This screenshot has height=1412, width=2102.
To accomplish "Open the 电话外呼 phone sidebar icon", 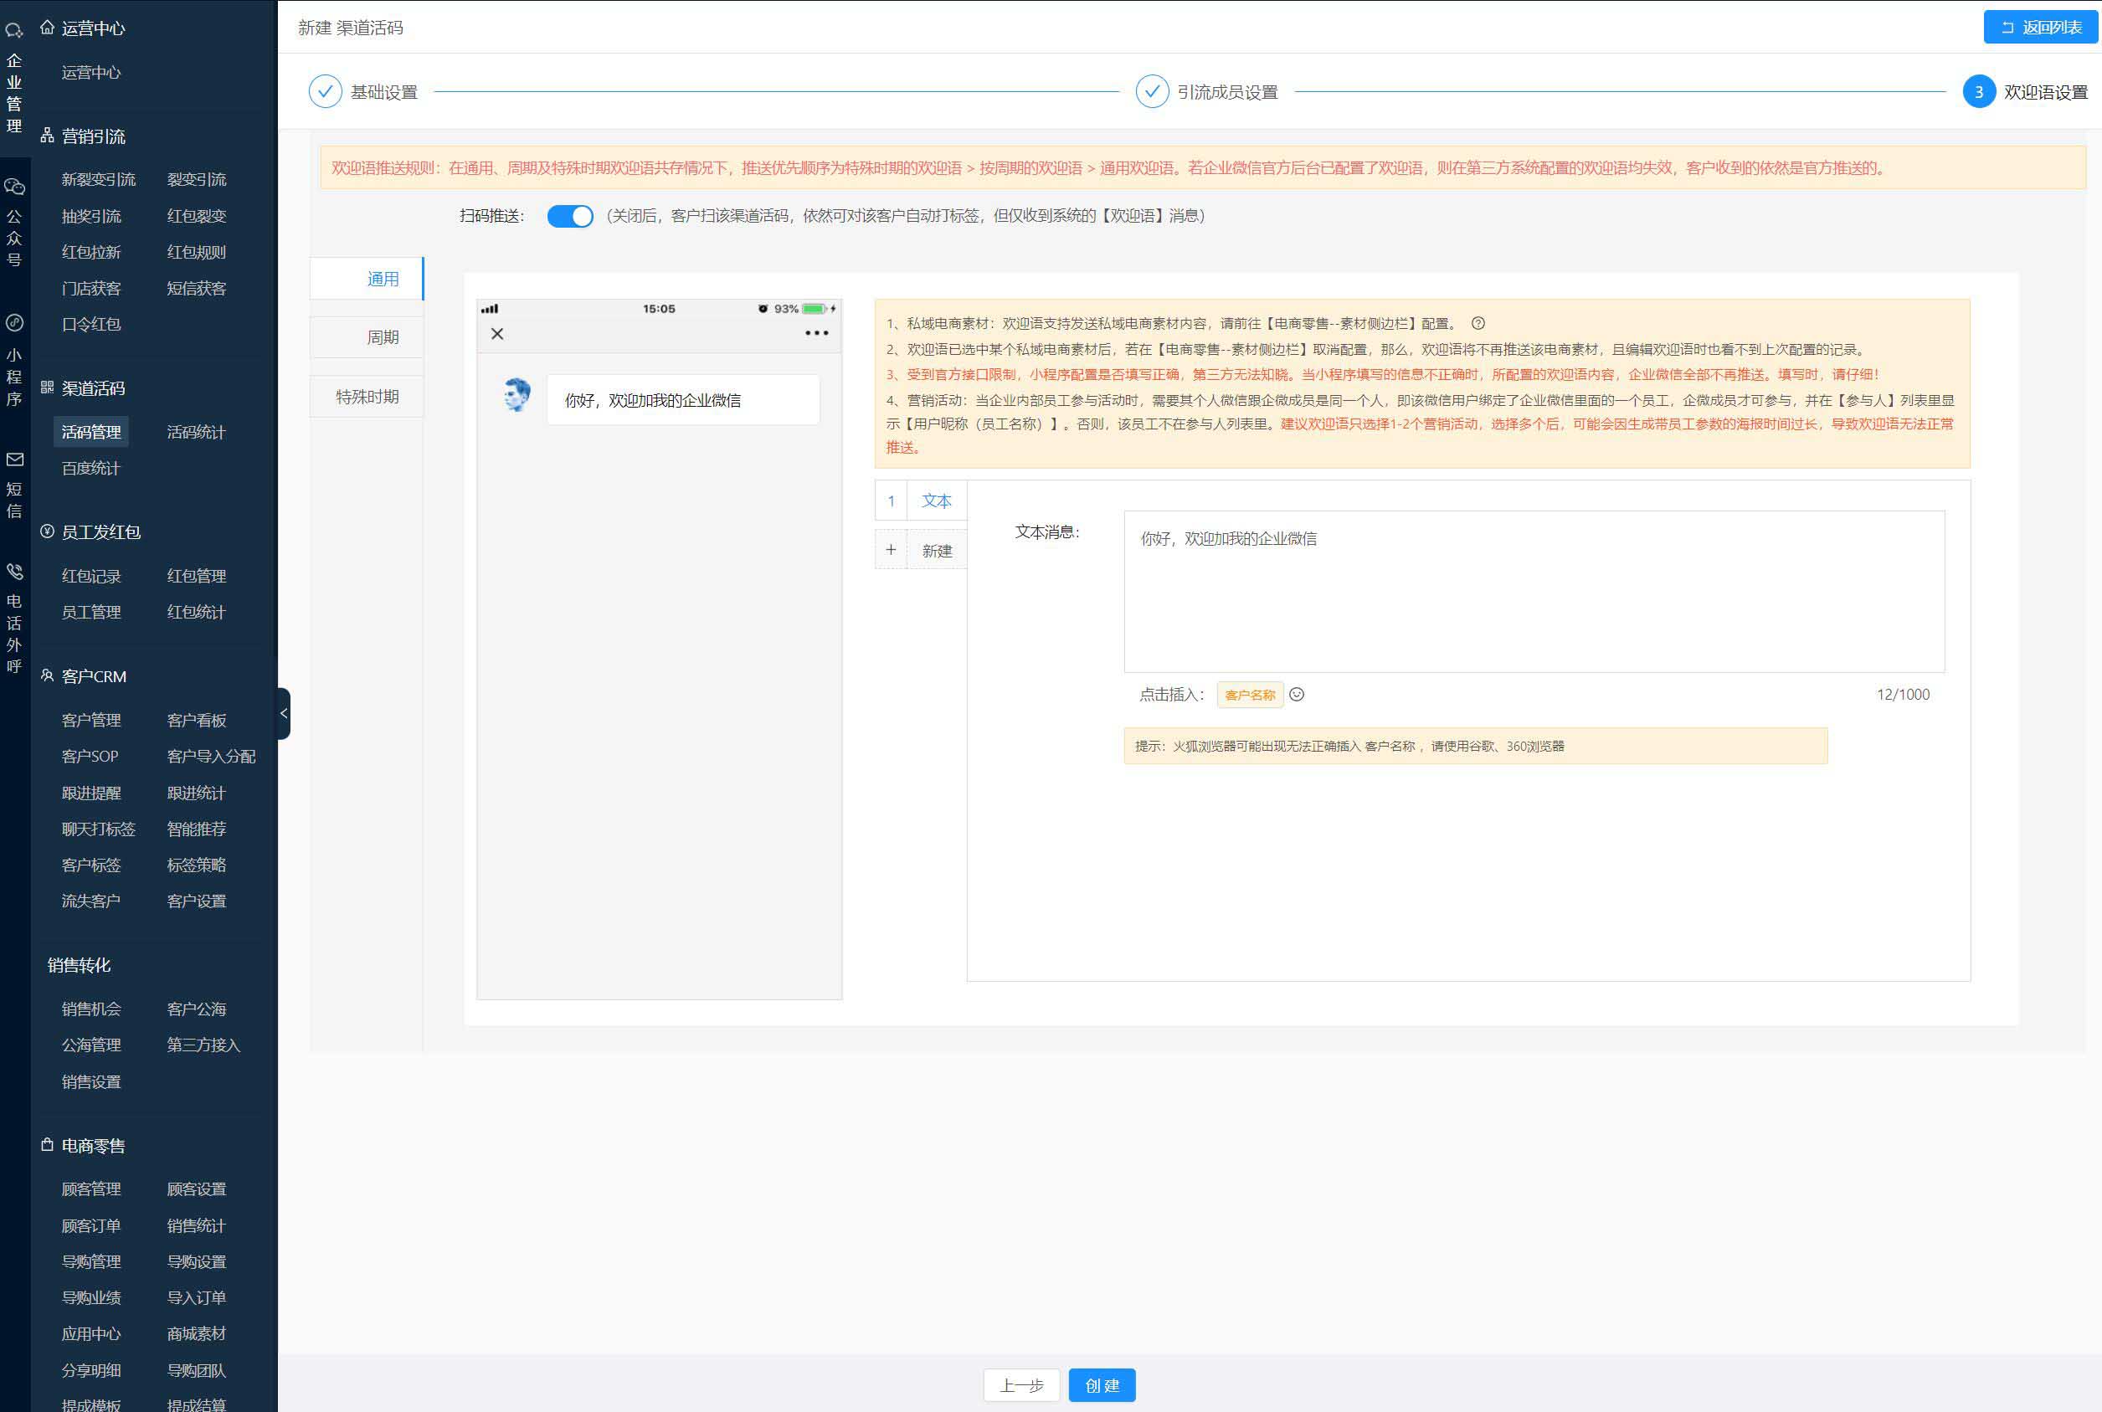I will point(14,572).
